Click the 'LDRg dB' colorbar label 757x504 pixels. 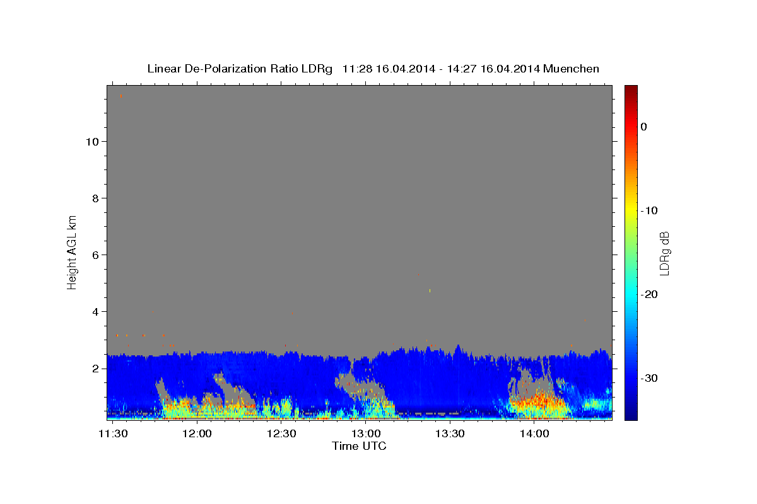(664, 254)
